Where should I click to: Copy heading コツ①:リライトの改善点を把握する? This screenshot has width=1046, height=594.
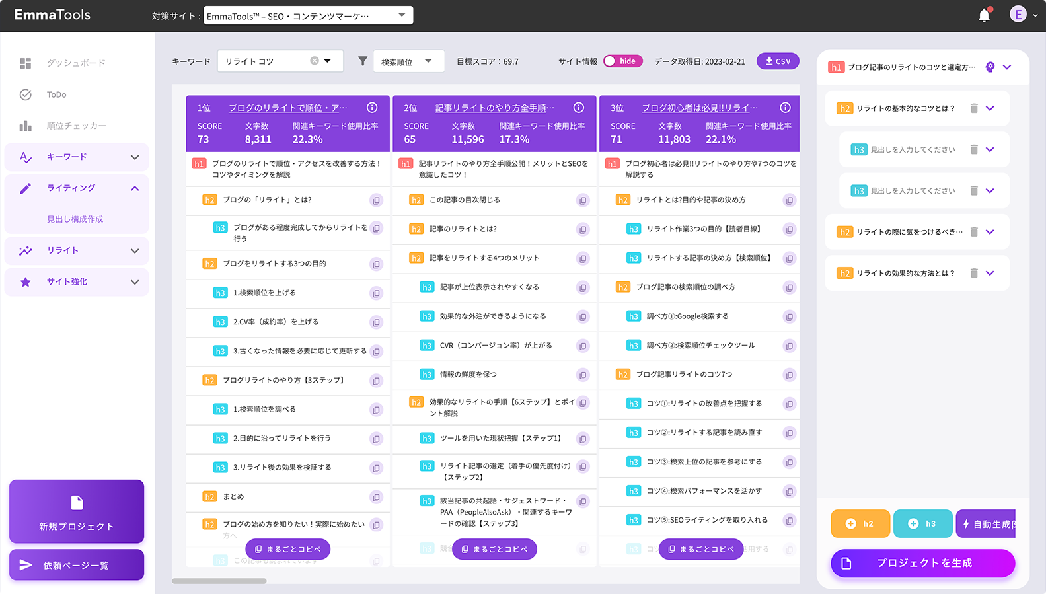(x=789, y=404)
